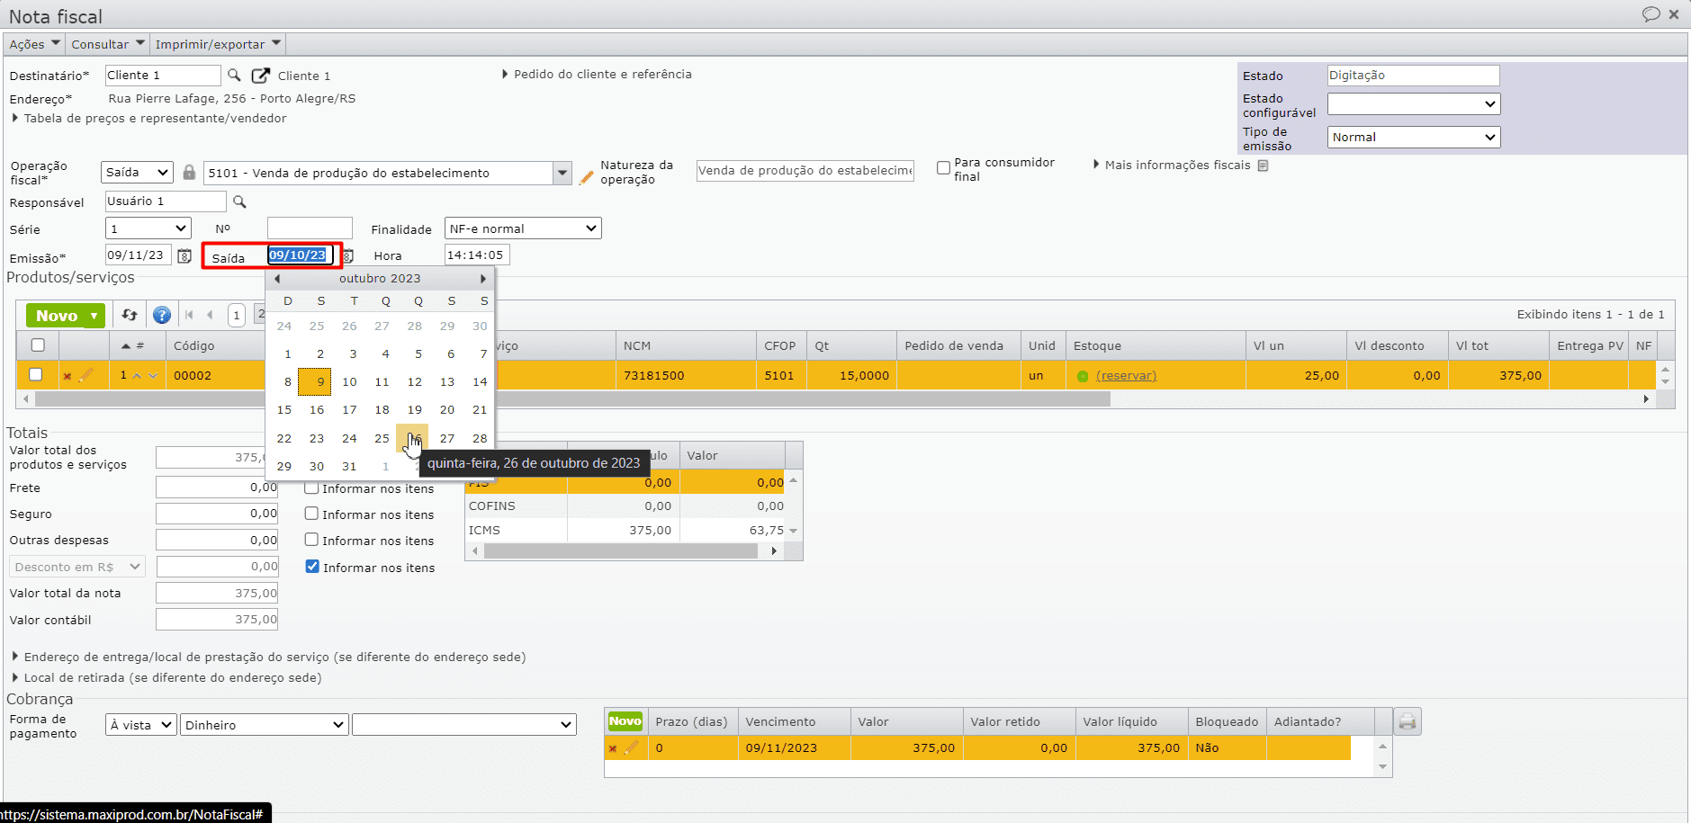Image resolution: width=1691 pixels, height=823 pixels.
Task: Click the pencil icon for Natureza da operação
Action: tap(586, 177)
